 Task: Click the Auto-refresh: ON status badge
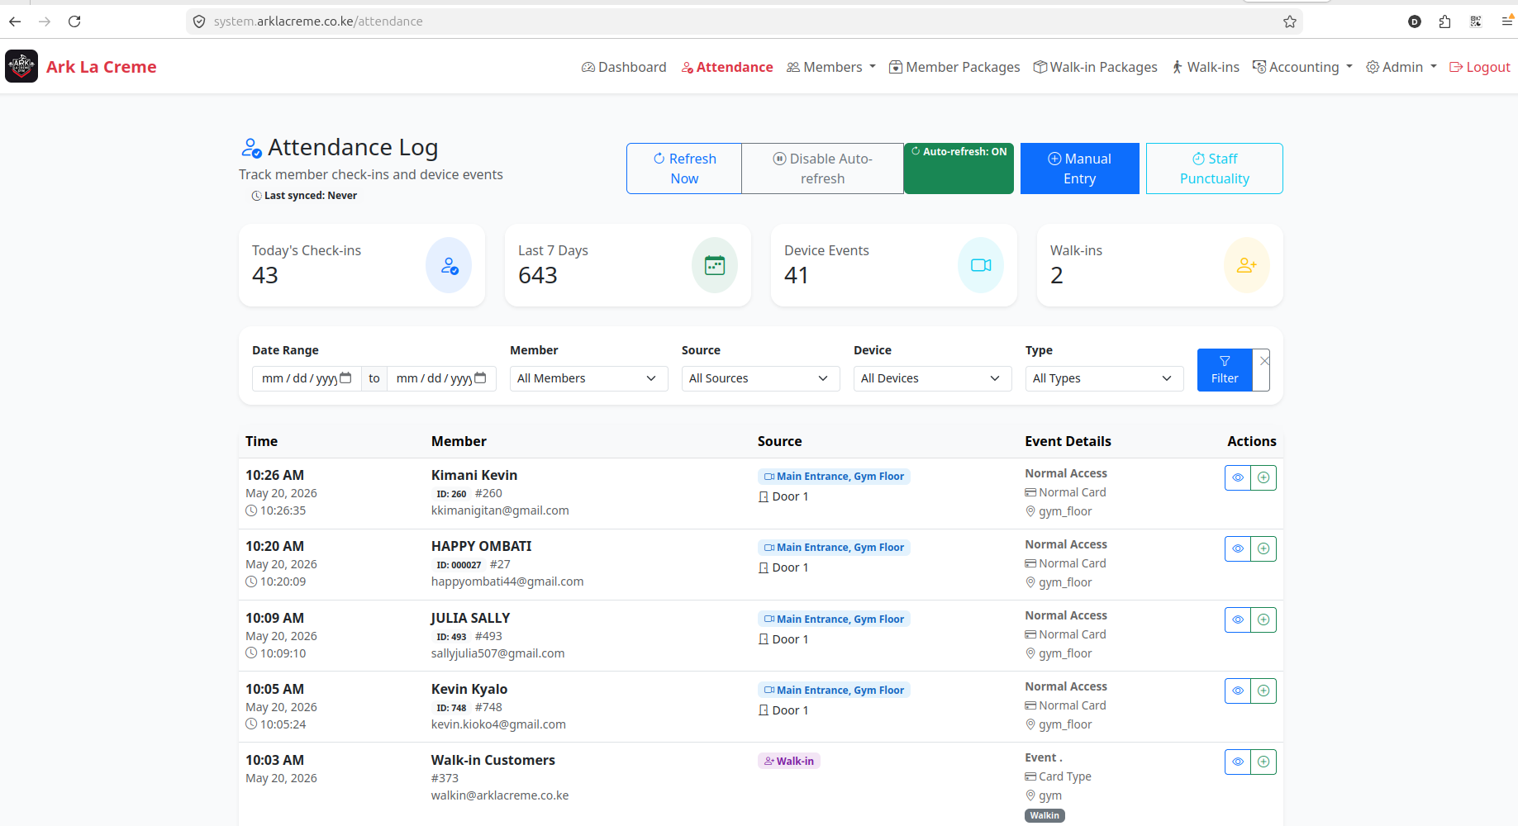tap(959, 169)
